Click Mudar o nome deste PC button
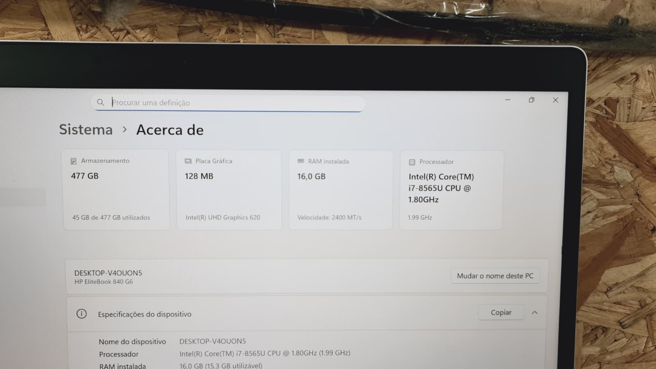 click(x=495, y=276)
